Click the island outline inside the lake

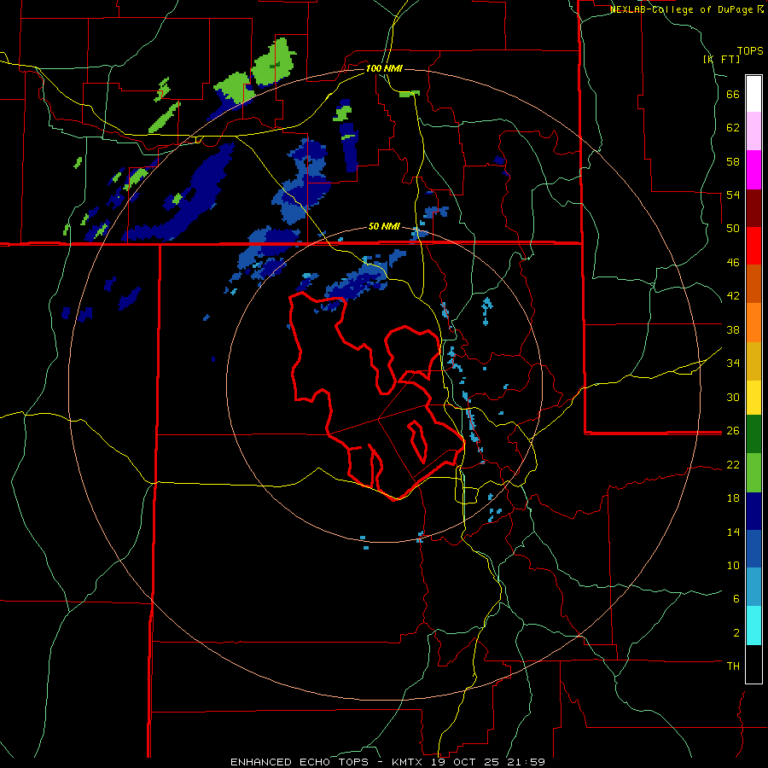(x=417, y=441)
